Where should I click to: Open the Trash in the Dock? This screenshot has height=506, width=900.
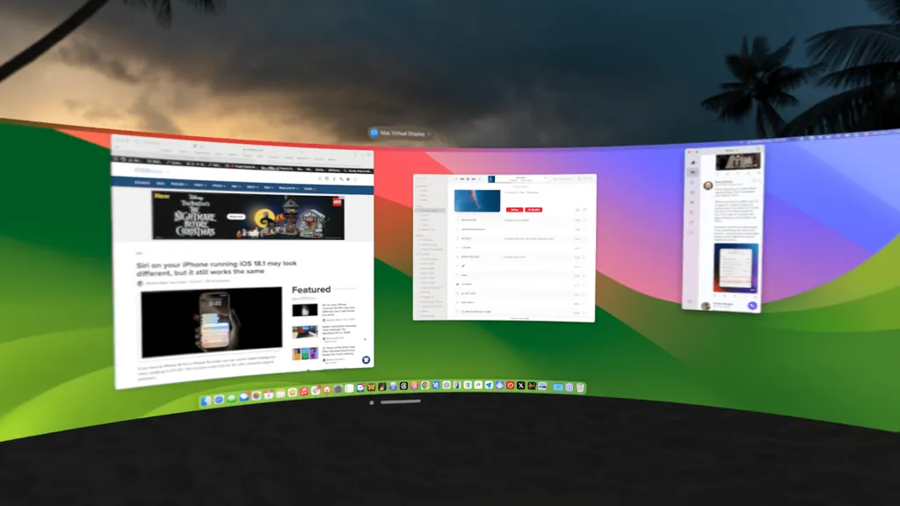[581, 387]
